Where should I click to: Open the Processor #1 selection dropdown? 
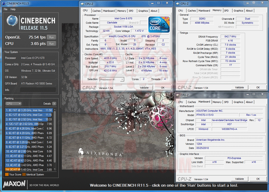point(112,80)
